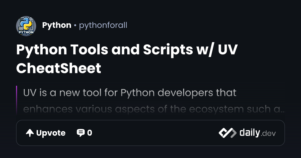This screenshot has height=158, width=301.
Task: Click the daily.dev logo mark
Action: pos(228,133)
